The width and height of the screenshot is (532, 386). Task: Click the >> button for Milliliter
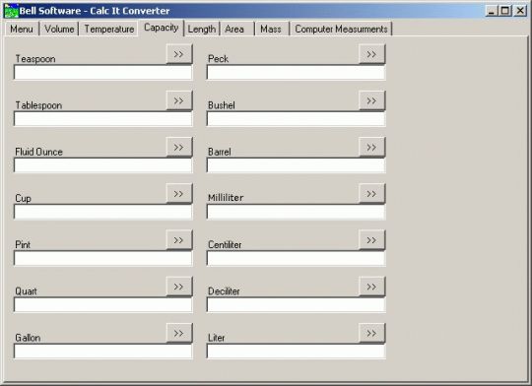click(x=371, y=194)
